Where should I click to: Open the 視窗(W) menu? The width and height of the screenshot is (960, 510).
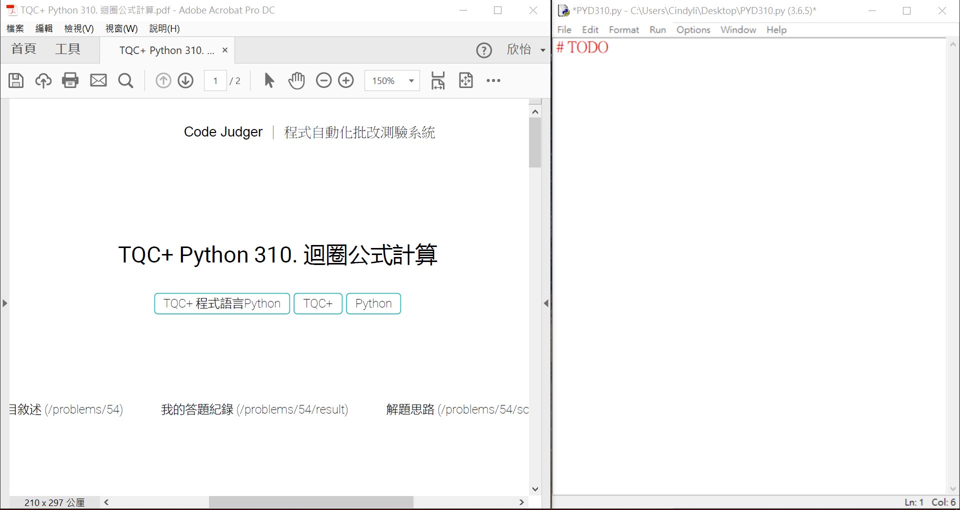121,28
